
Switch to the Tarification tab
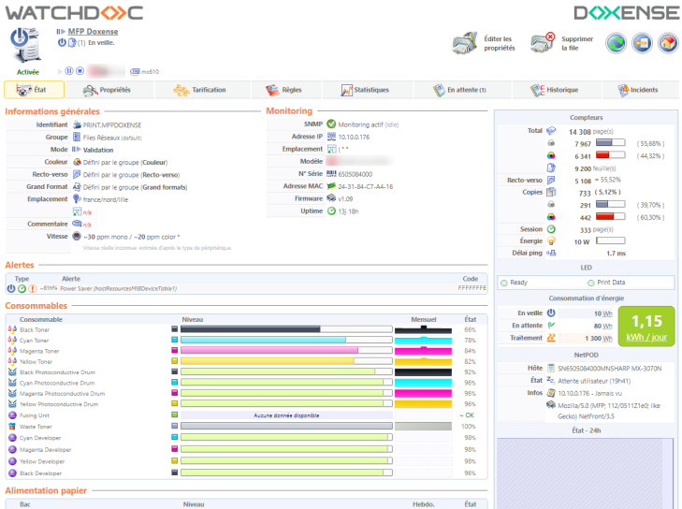pos(196,90)
